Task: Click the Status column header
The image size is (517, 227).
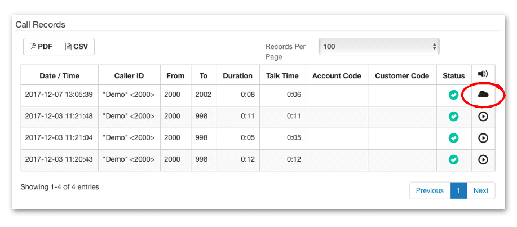Action: (454, 76)
